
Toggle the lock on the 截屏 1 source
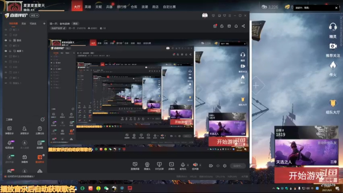tap(10, 51)
